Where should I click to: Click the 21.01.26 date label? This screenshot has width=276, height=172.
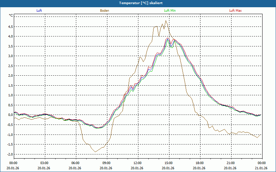click(x=261, y=168)
